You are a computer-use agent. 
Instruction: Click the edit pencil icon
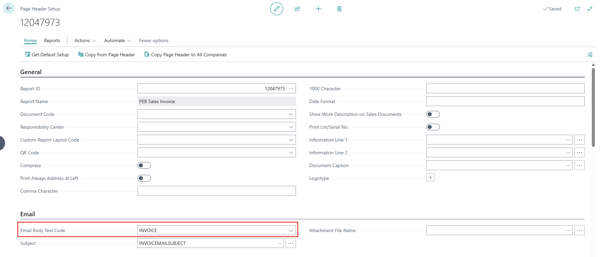pyautogui.click(x=276, y=9)
